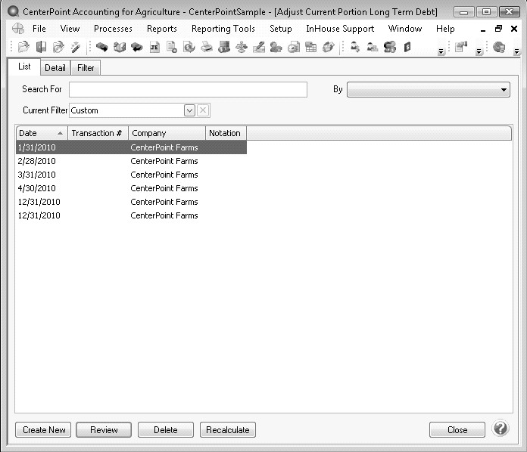
Task: Open the By search field dropdown
Action: coord(504,90)
